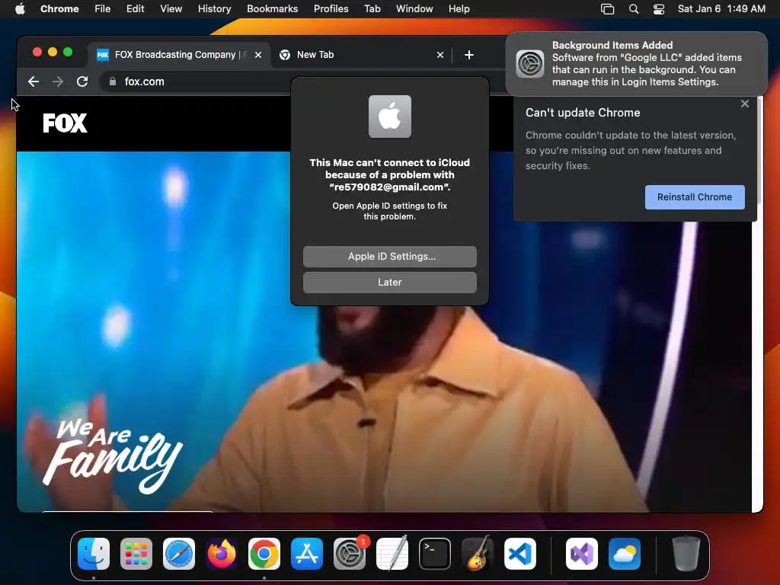
Task: Open the Help menu
Action: [x=459, y=8]
